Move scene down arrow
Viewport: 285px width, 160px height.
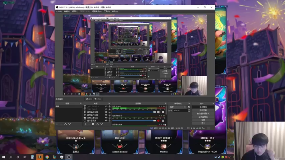coord(69,124)
